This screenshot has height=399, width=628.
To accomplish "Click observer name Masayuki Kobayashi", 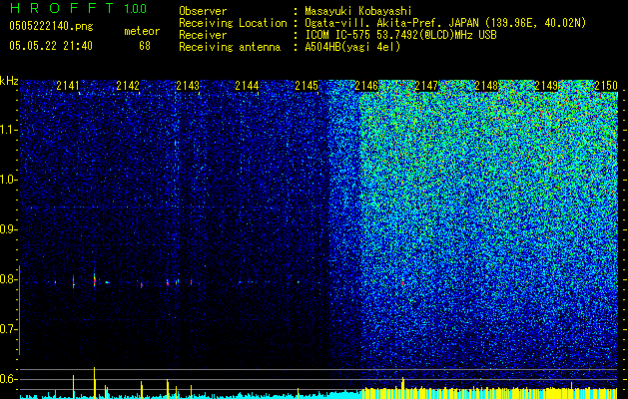I will coord(358,11).
